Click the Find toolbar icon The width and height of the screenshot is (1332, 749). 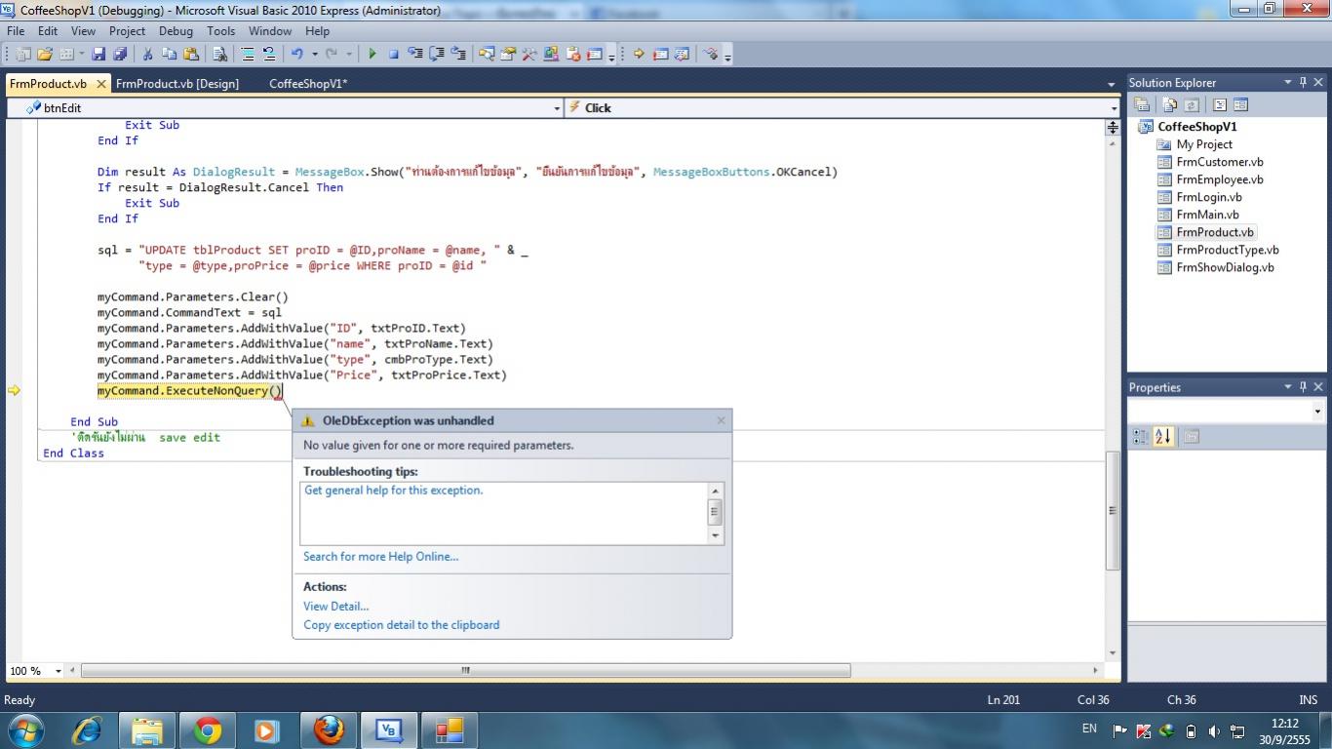pos(220,55)
